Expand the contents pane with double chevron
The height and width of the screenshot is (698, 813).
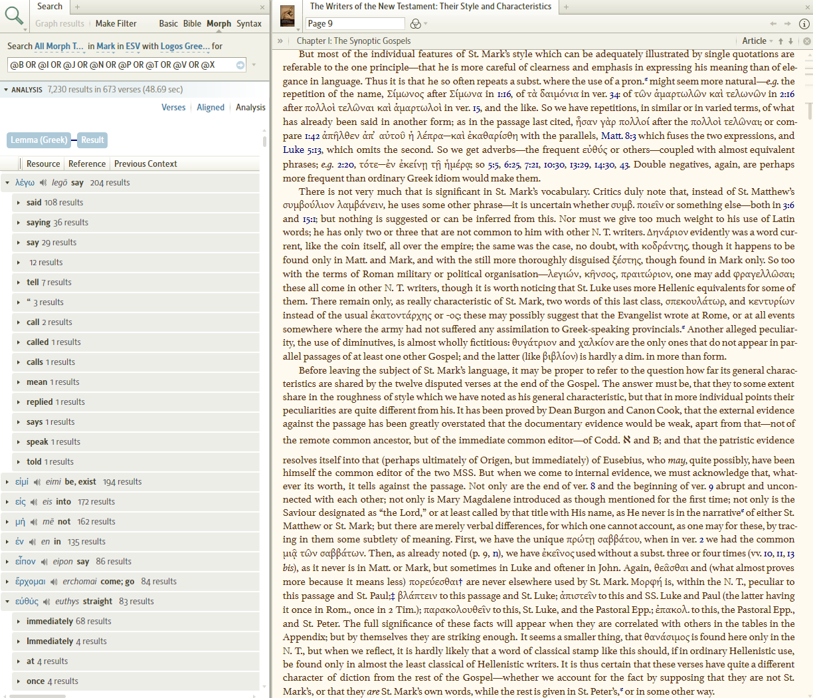coord(280,41)
